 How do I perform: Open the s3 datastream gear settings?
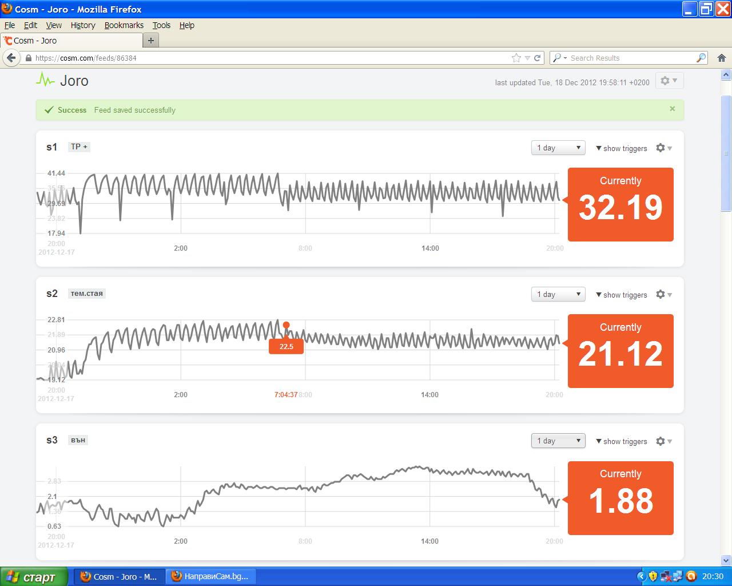pos(663,441)
